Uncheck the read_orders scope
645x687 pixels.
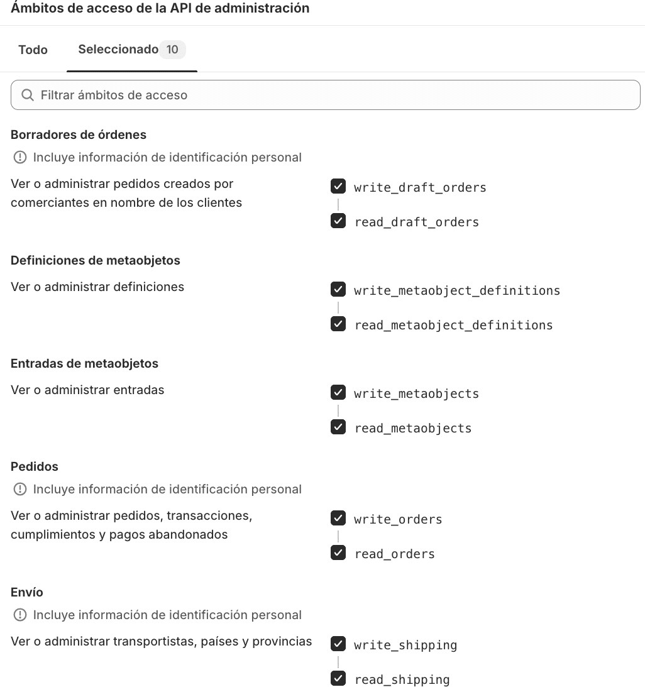(x=338, y=552)
